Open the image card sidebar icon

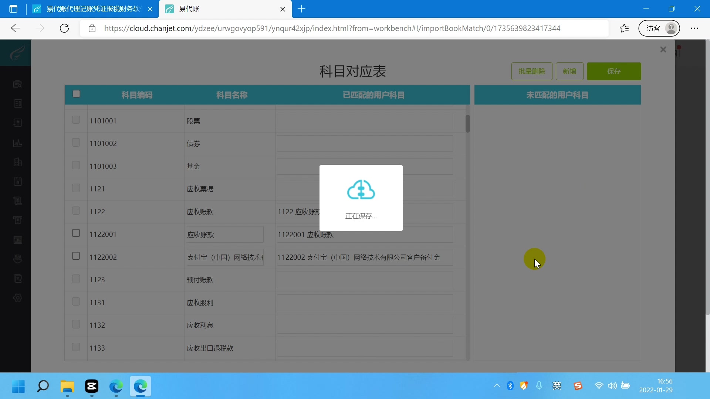point(17,240)
